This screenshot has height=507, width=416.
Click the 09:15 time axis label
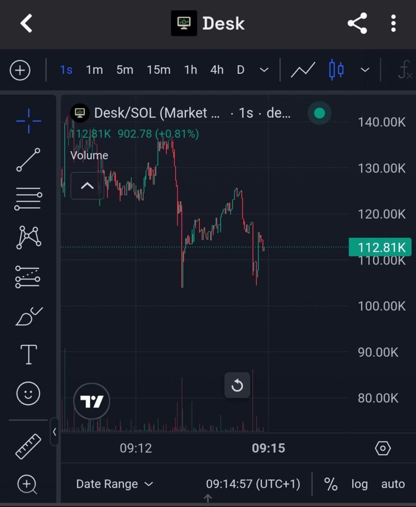tap(269, 448)
